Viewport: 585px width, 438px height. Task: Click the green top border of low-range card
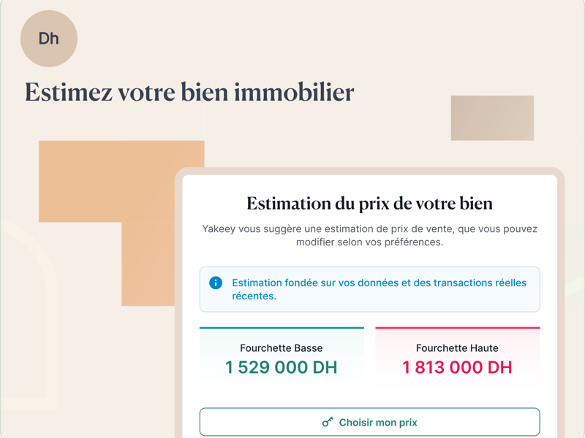(x=282, y=328)
